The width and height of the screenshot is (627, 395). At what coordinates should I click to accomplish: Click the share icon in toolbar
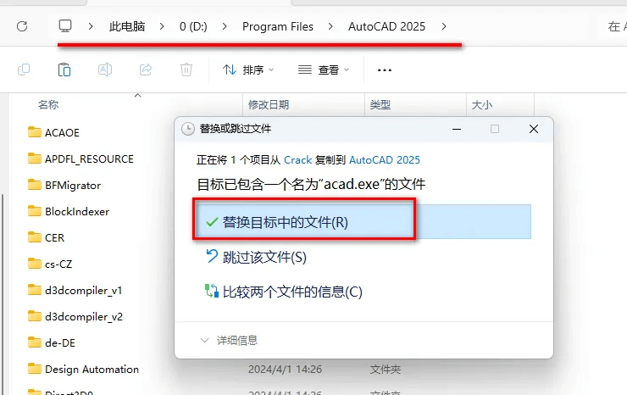tap(146, 70)
